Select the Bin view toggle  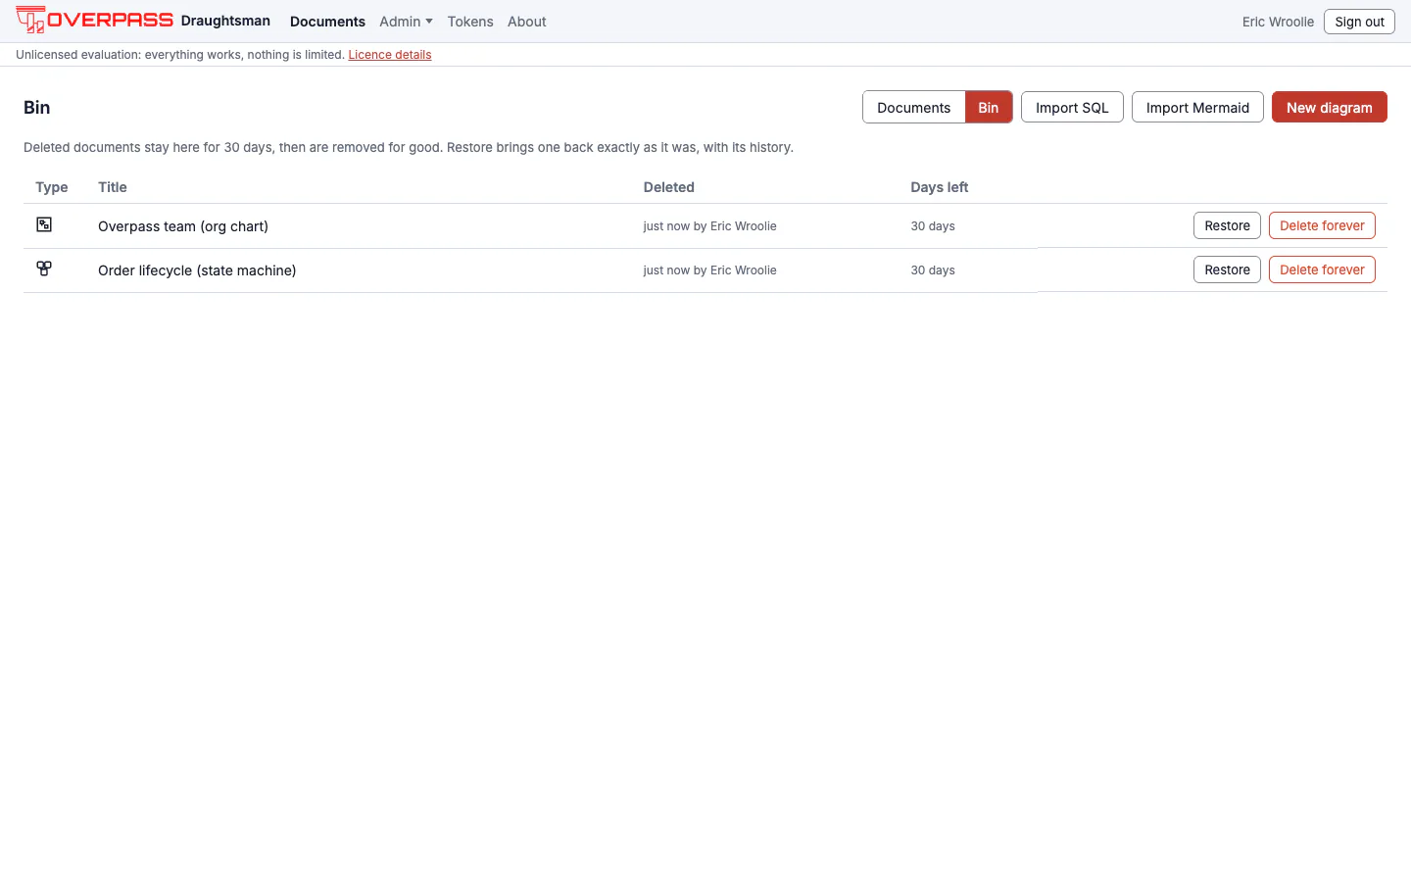(989, 108)
